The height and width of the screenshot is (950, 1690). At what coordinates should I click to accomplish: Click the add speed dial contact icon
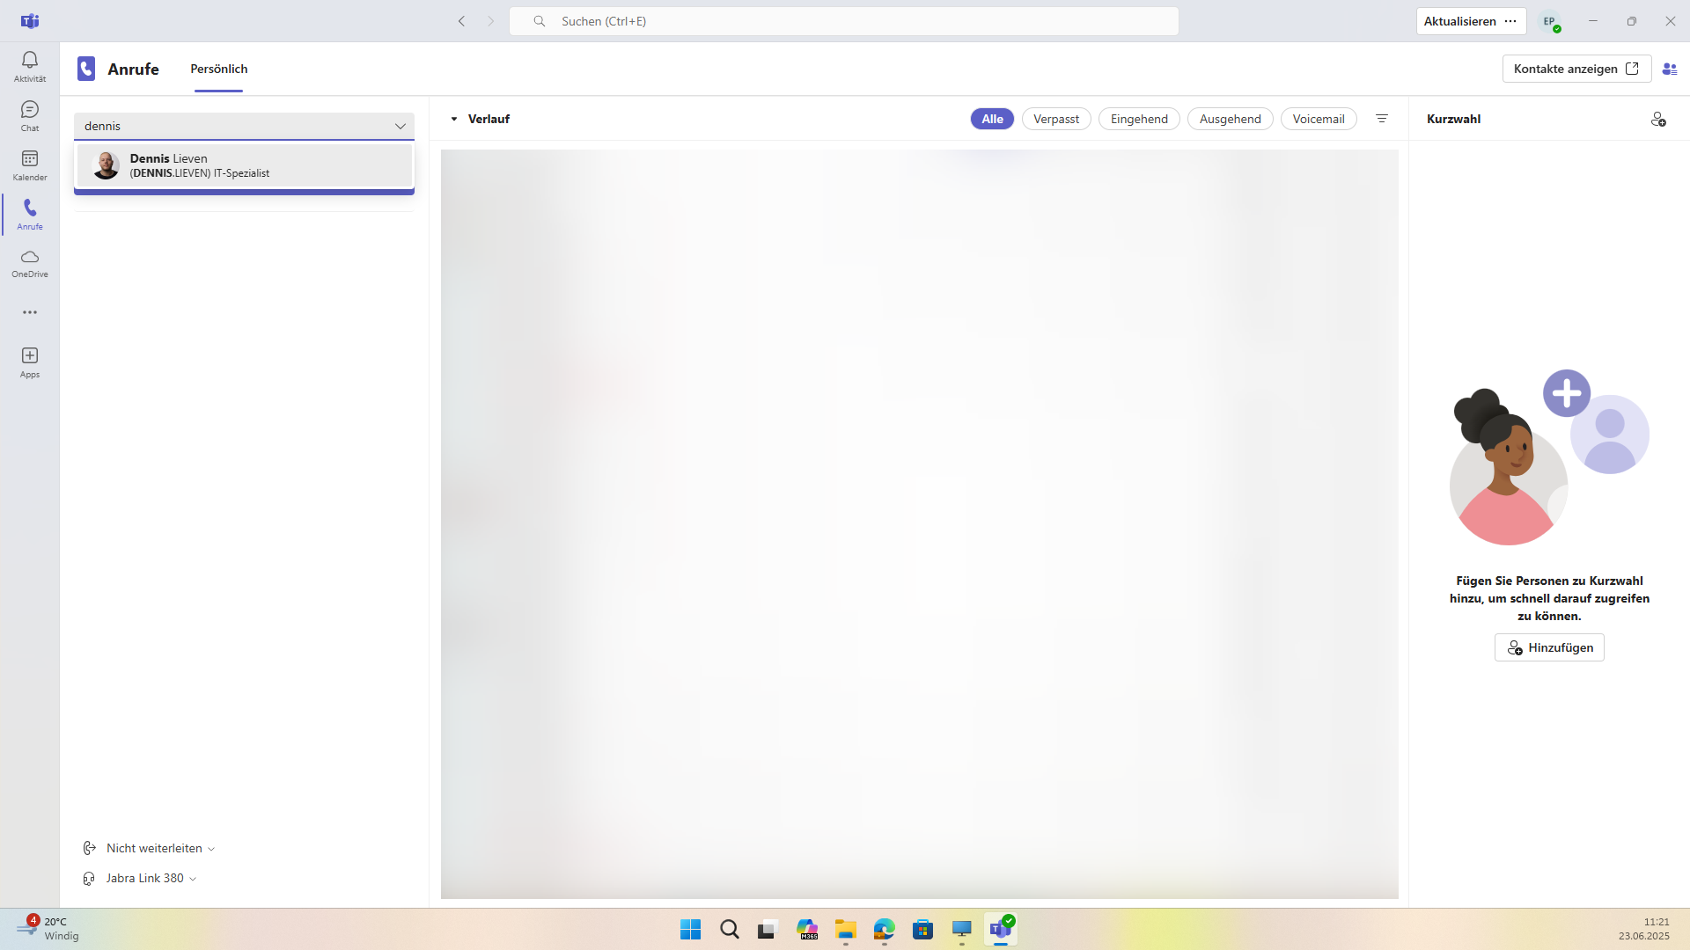click(x=1657, y=119)
